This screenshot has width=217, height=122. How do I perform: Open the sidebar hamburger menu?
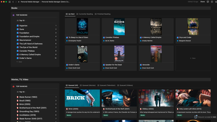click(x=9, y=2)
